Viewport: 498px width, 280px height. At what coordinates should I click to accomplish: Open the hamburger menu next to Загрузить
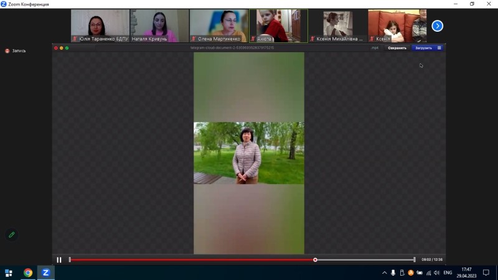(439, 48)
